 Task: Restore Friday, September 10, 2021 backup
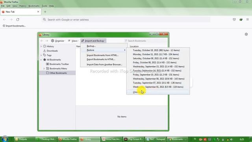[158, 75]
